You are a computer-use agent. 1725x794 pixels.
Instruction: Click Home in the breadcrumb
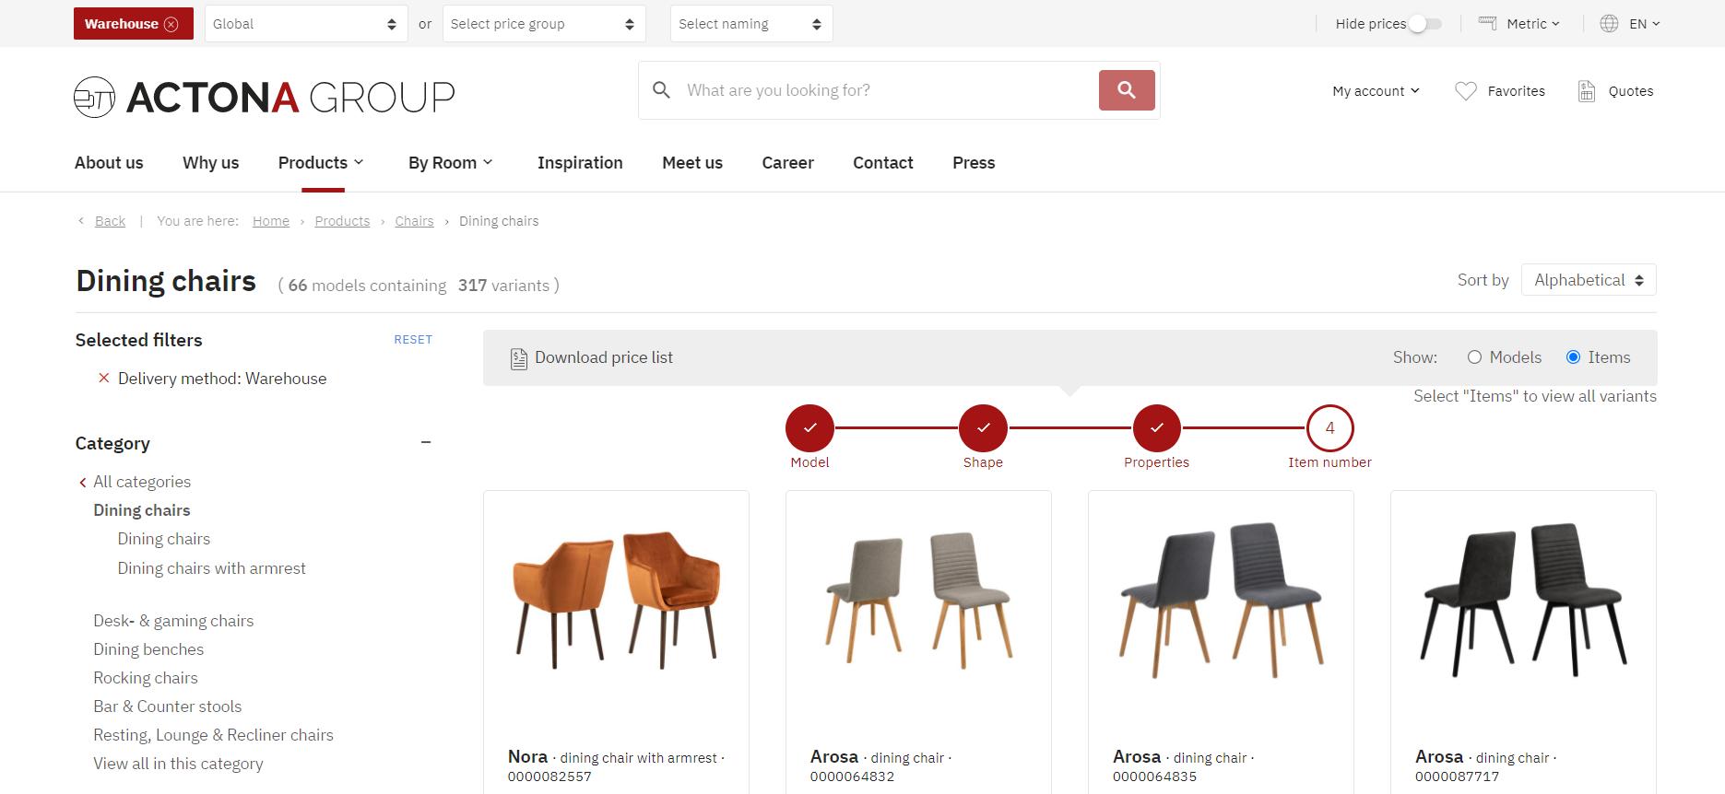[x=271, y=221]
